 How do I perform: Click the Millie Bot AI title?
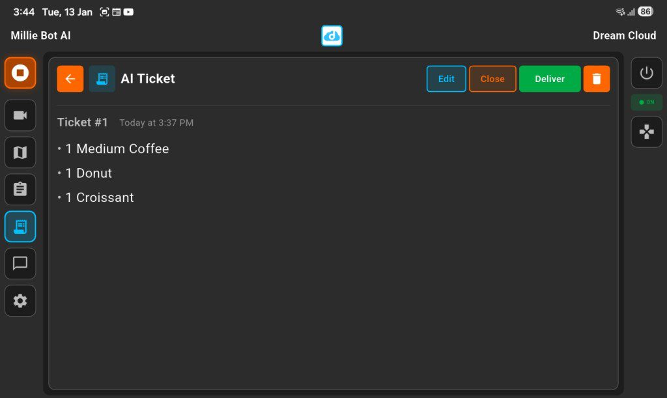tap(40, 36)
